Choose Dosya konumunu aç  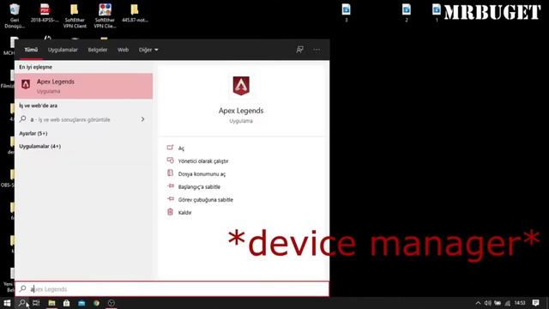pos(202,174)
